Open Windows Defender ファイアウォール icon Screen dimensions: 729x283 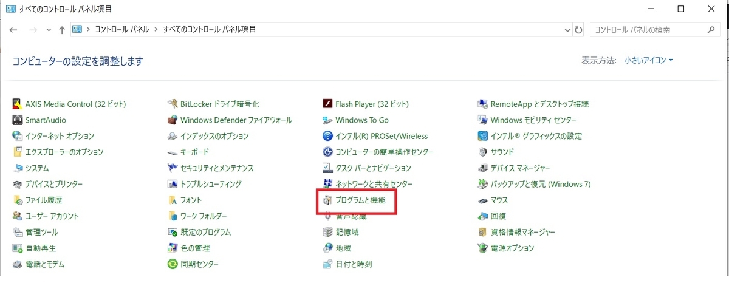(x=173, y=120)
